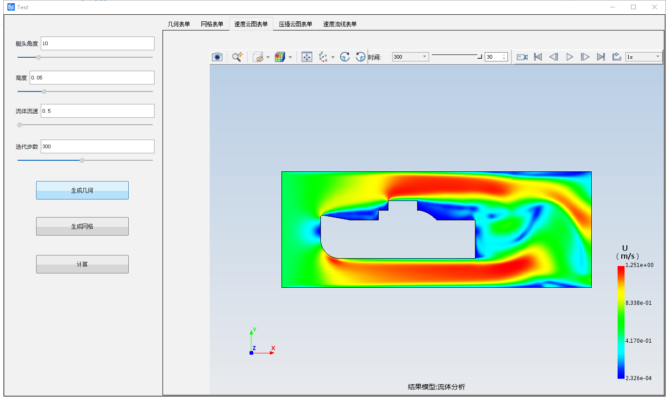
Task: Close the Test window
Action: (x=655, y=7)
